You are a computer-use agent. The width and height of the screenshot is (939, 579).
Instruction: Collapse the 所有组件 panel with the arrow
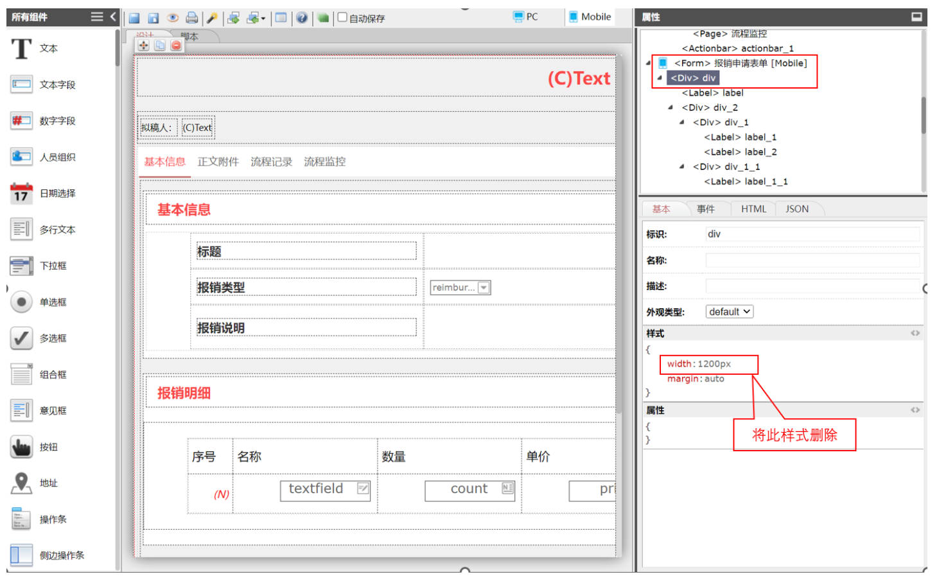(114, 17)
